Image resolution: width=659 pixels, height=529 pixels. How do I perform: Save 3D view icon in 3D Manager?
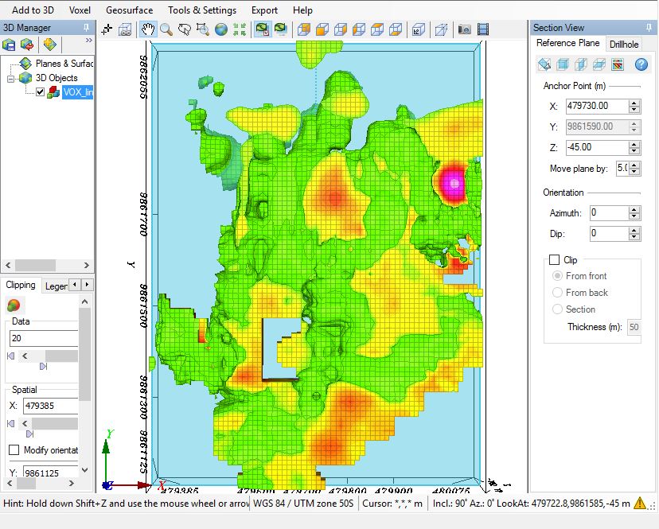9,44
